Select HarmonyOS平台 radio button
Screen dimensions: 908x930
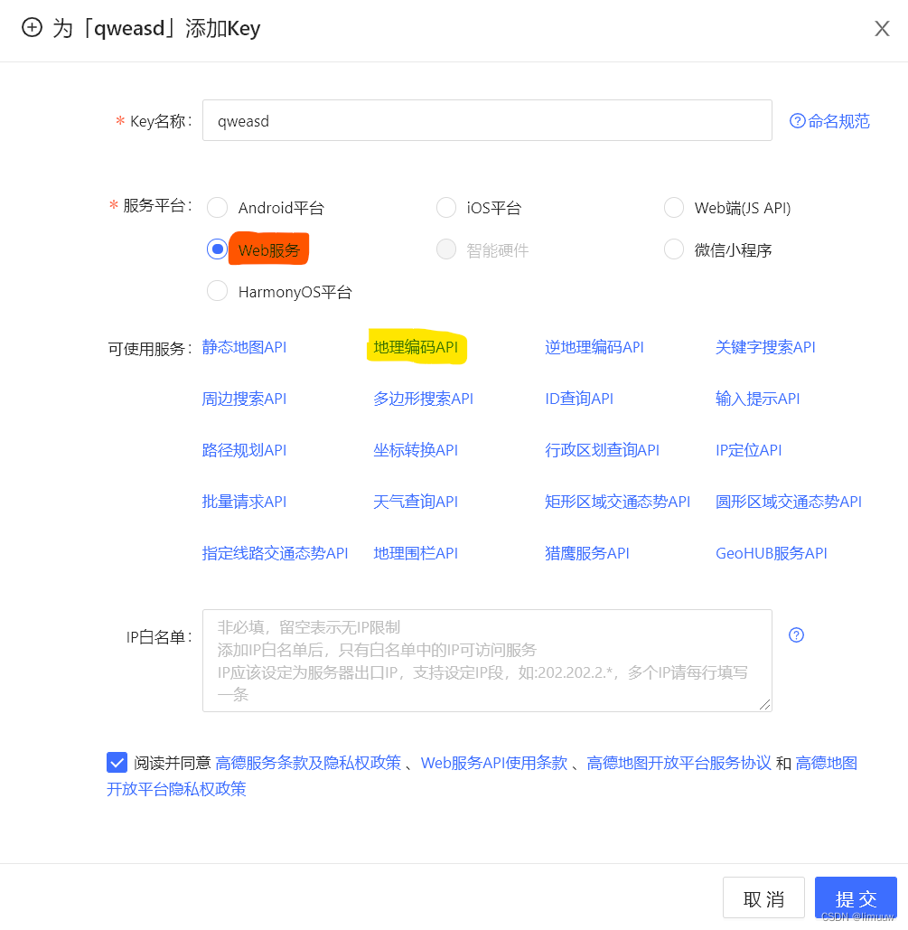[x=217, y=291]
